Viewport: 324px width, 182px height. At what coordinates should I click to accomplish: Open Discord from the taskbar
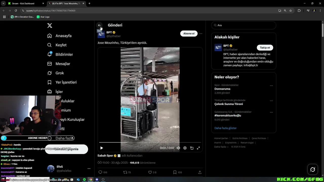(x=97, y=179)
